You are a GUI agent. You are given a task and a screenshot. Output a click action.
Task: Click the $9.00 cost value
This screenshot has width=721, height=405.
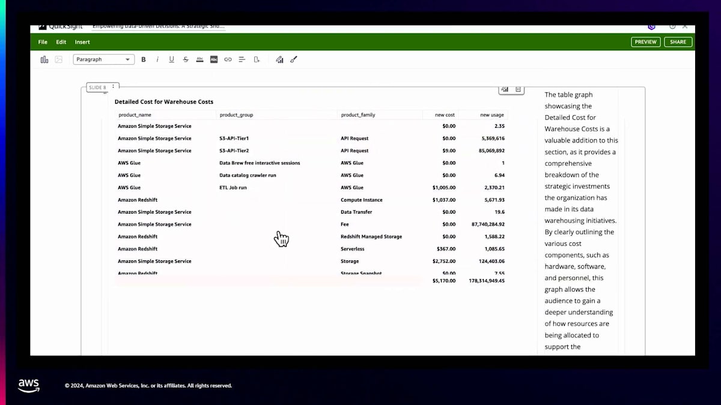(x=448, y=151)
